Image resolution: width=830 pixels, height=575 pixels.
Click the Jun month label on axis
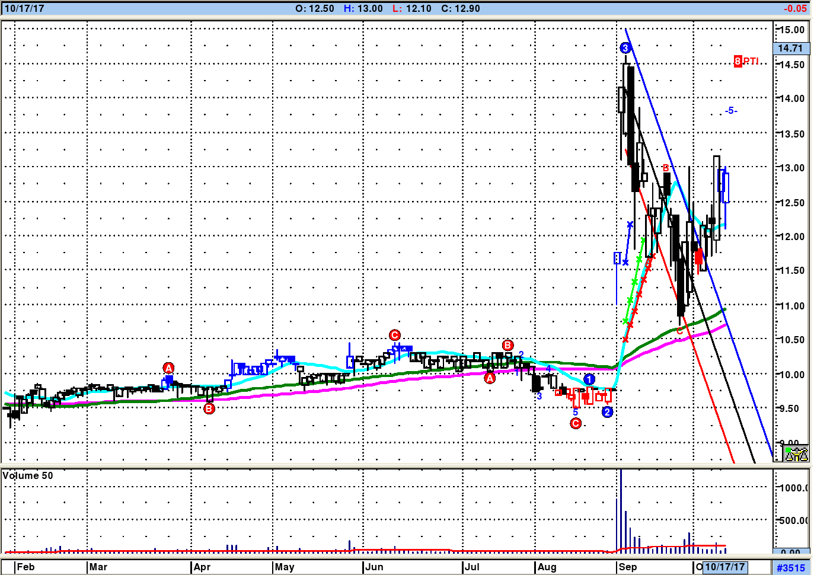pyautogui.click(x=374, y=567)
